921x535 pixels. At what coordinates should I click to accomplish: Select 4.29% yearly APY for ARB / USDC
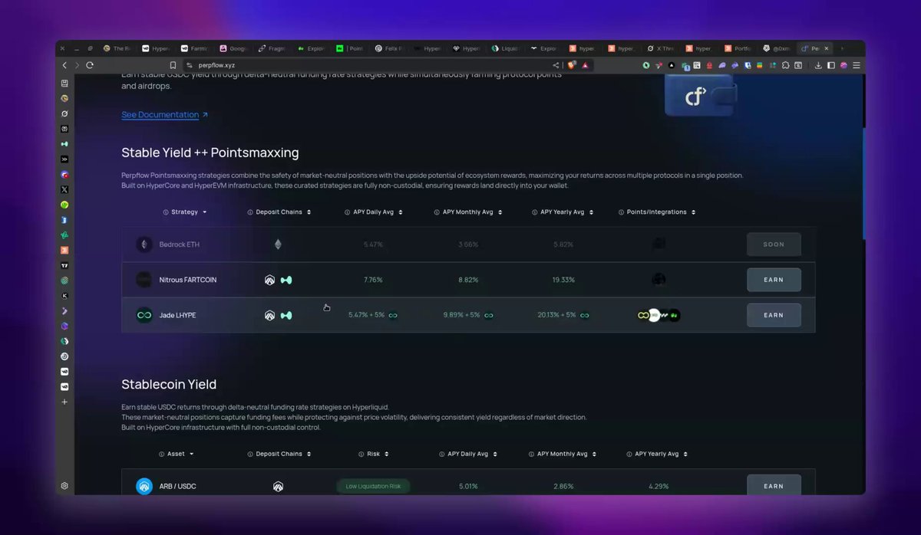(659, 486)
